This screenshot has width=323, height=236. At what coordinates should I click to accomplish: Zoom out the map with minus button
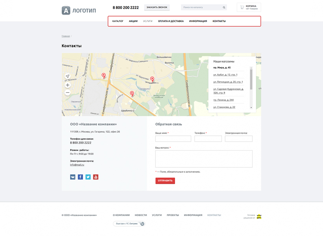(68, 92)
